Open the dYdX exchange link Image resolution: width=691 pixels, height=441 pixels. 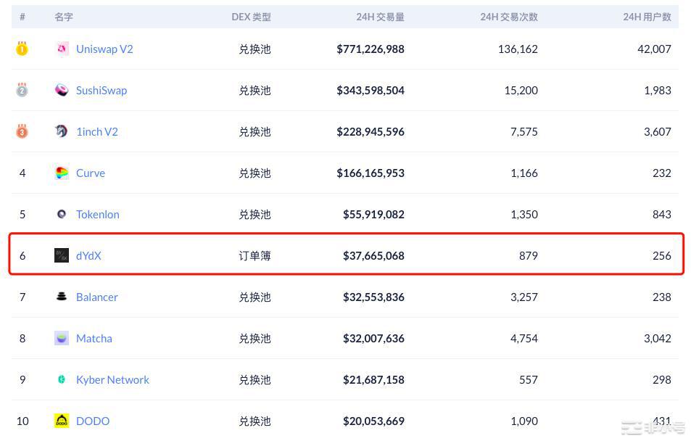pos(88,255)
